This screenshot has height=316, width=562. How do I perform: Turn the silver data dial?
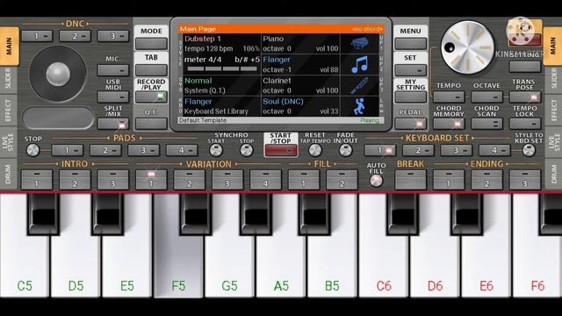pyautogui.click(x=467, y=47)
